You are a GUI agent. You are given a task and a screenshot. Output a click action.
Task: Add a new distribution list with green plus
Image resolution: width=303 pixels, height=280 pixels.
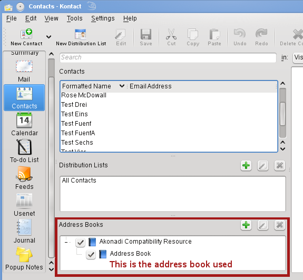tap(246, 166)
